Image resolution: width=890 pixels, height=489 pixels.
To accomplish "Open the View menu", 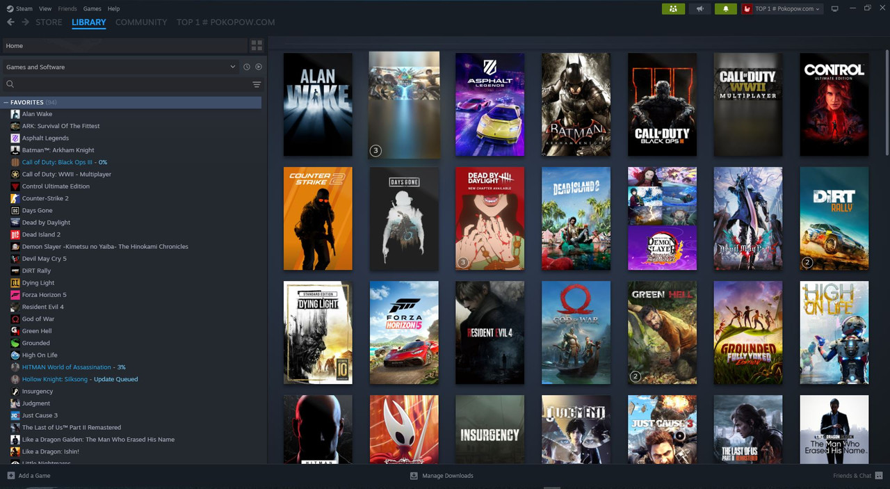I will tap(45, 8).
